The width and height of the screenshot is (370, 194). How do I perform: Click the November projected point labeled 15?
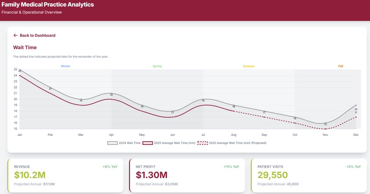click(325, 129)
